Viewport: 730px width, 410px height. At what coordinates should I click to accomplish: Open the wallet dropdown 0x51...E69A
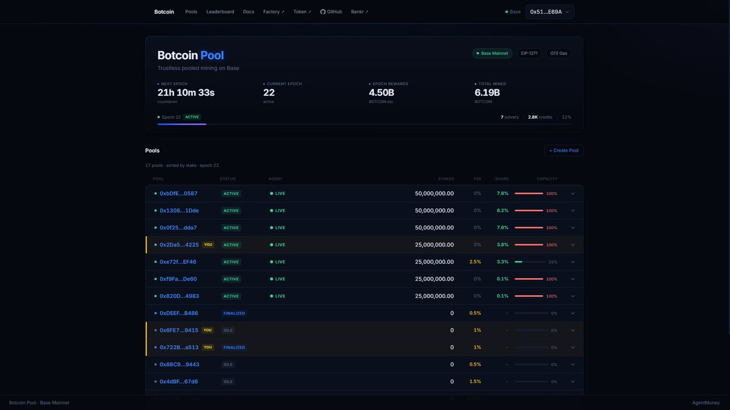(x=550, y=12)
